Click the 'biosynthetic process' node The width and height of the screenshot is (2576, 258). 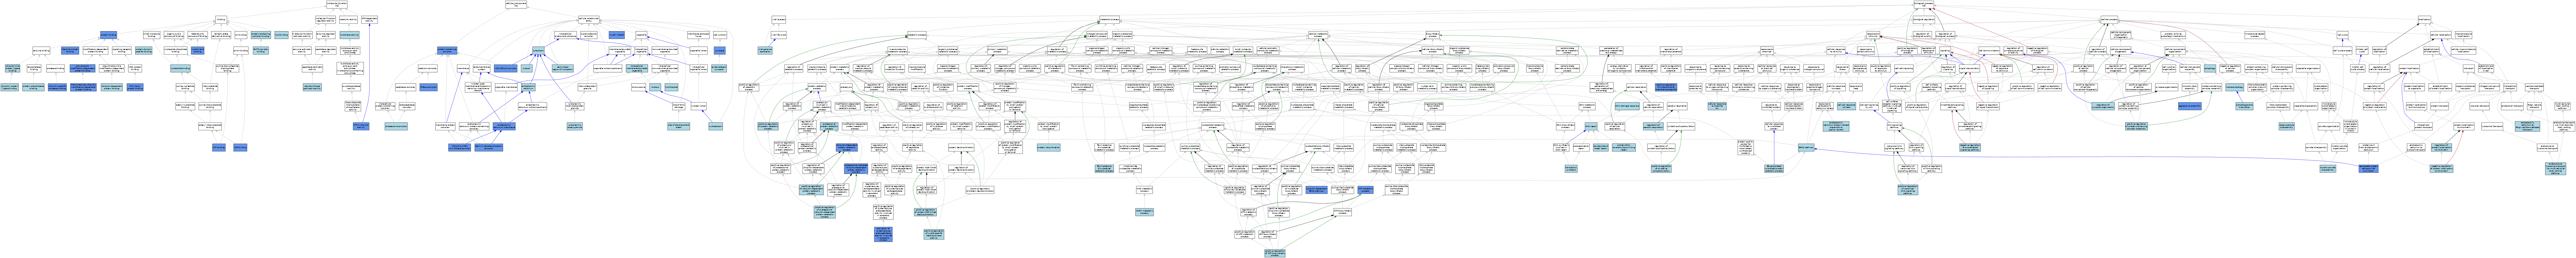click(x=1433, y=35)
